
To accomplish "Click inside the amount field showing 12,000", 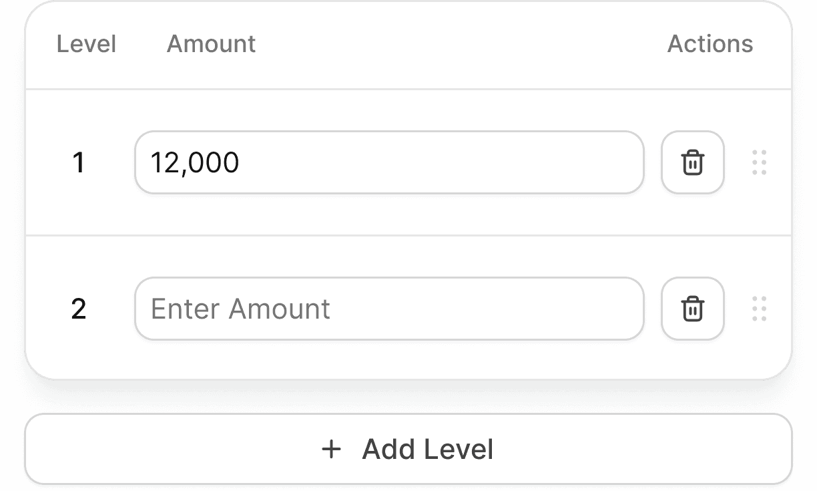I will (x=389, y=162).
